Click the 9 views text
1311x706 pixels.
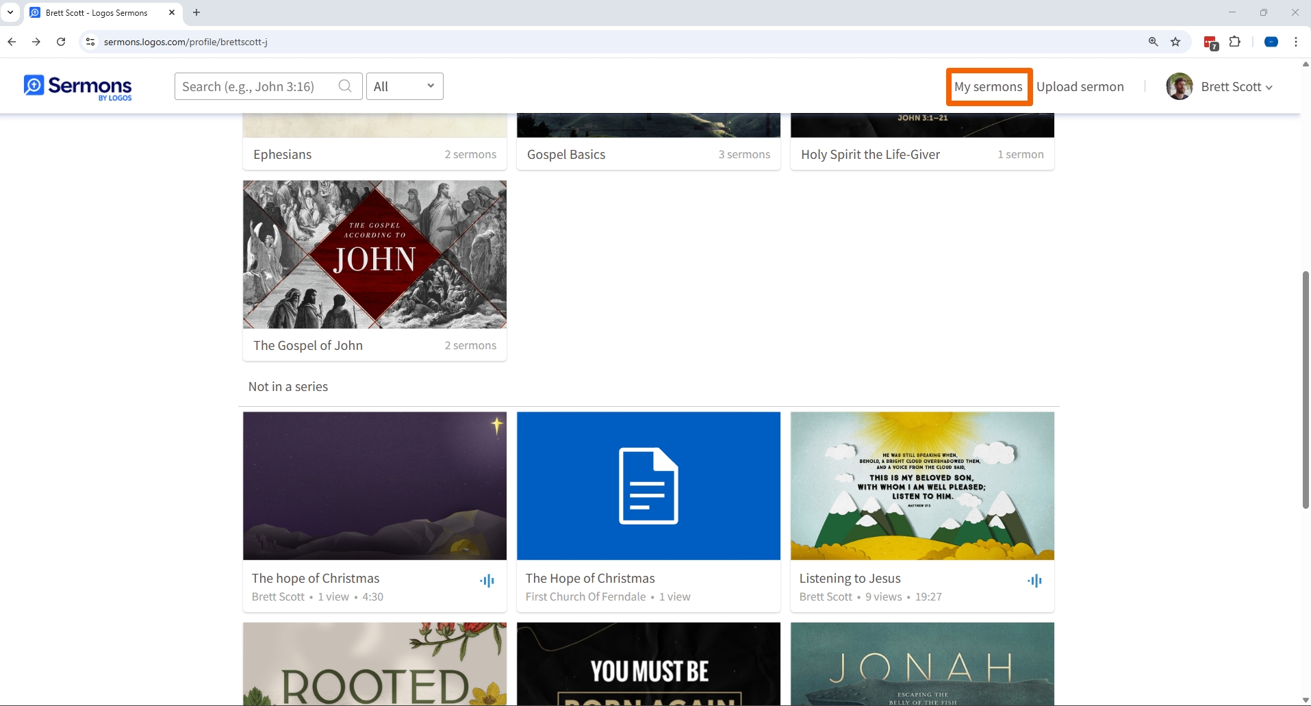click(x=883, y=596)
